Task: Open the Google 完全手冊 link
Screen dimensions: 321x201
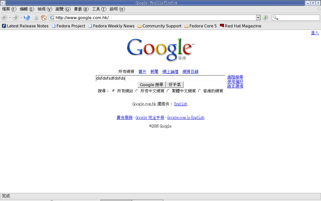Action: point(150,118)
